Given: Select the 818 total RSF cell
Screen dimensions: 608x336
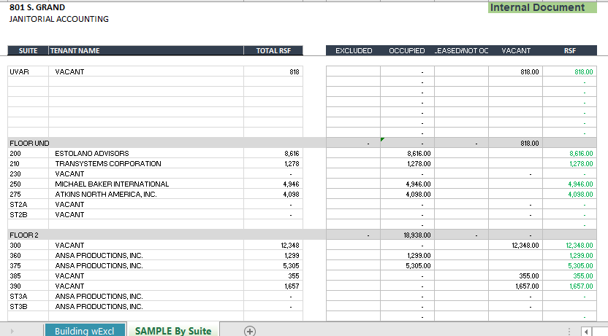Looking at the screenshot, I should 273,72.
